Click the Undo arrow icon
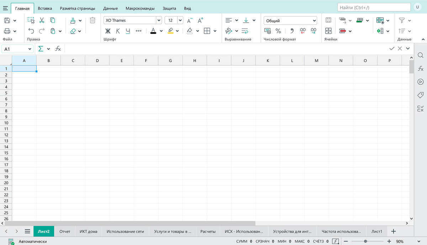 pyautogui.click(x=31, y=31)
